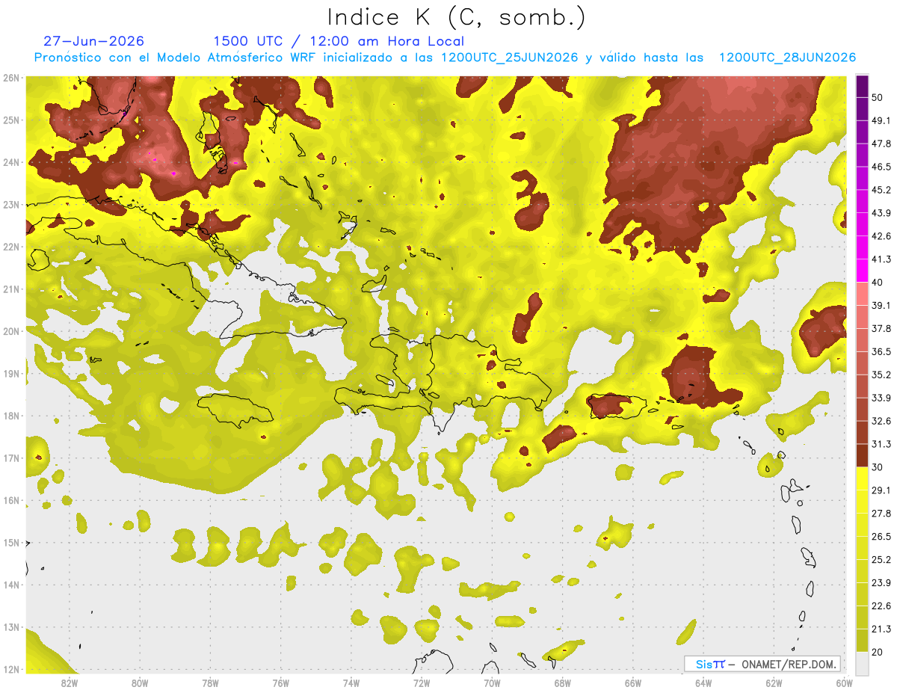Viewport: 897px width, 693px height.
Task: Select the dark purple colorbar segment above 50
Action: (x=862, y=87)
